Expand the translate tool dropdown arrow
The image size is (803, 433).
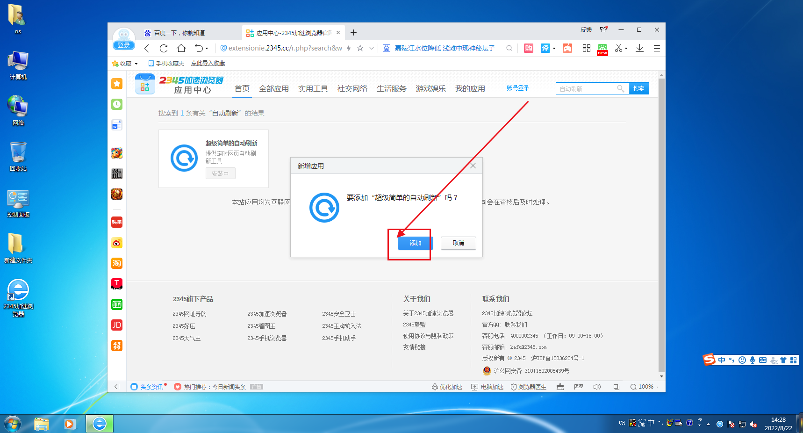554,49
